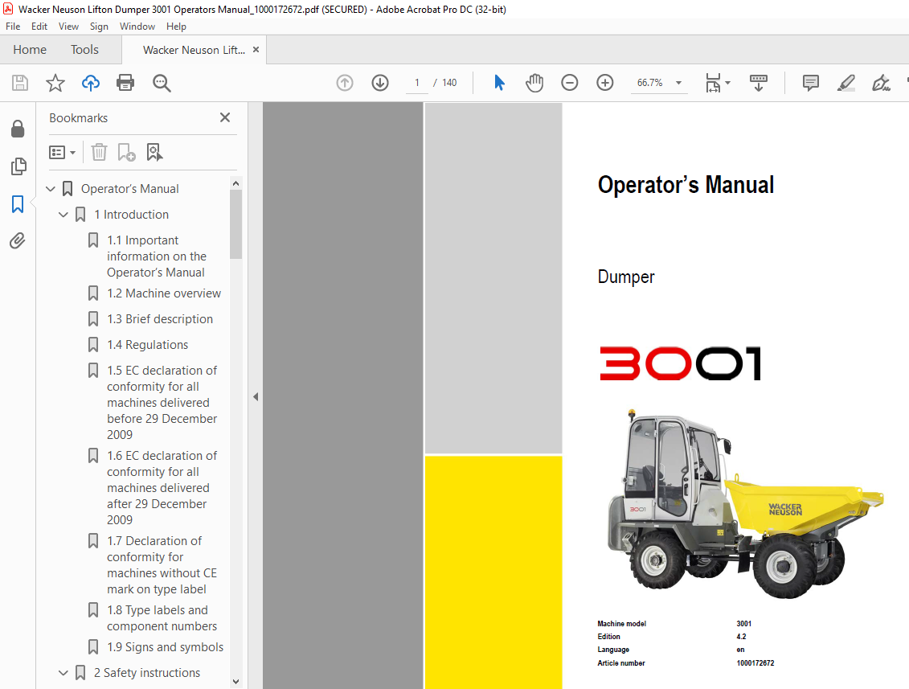Click the bookmarks scrollbar thumb
Viewport: 909px width, 689px height.
tap(235, 224)
